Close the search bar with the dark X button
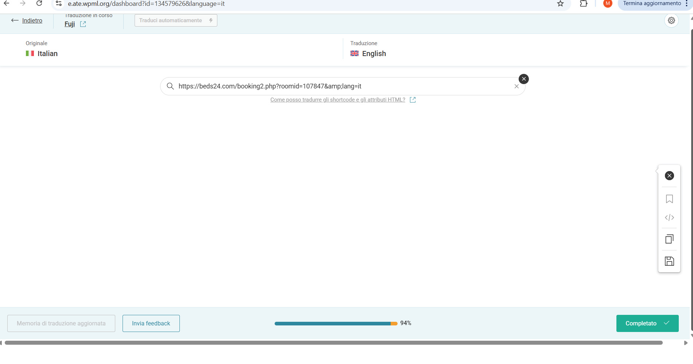Viewport: 693px width, 364px height. pyautogui.click(x=524, y=79)
